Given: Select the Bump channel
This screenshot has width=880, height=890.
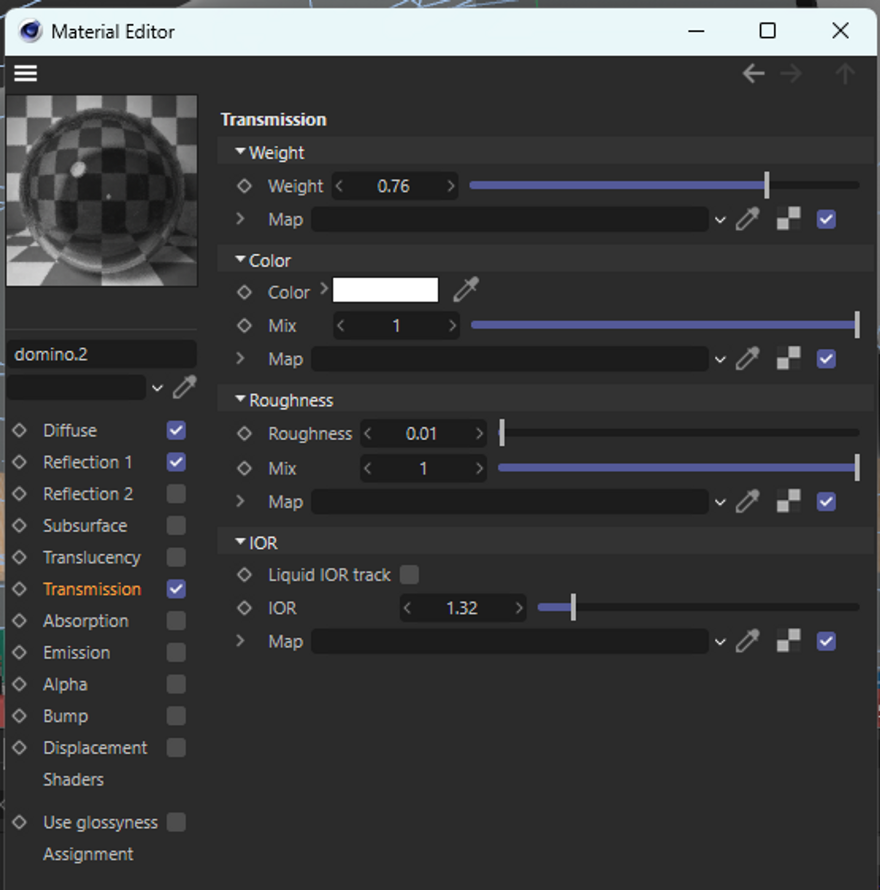Looking at the screenshot, I should pyautogui.click(x=66, y=716).
